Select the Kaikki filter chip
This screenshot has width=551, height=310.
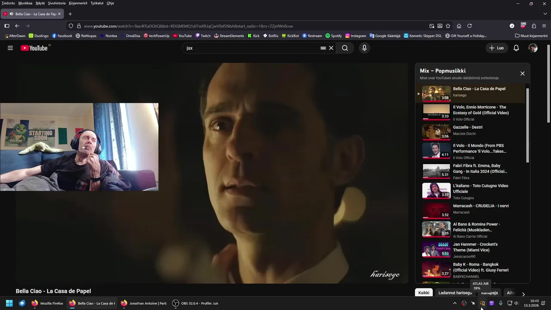tap(424, 293)
